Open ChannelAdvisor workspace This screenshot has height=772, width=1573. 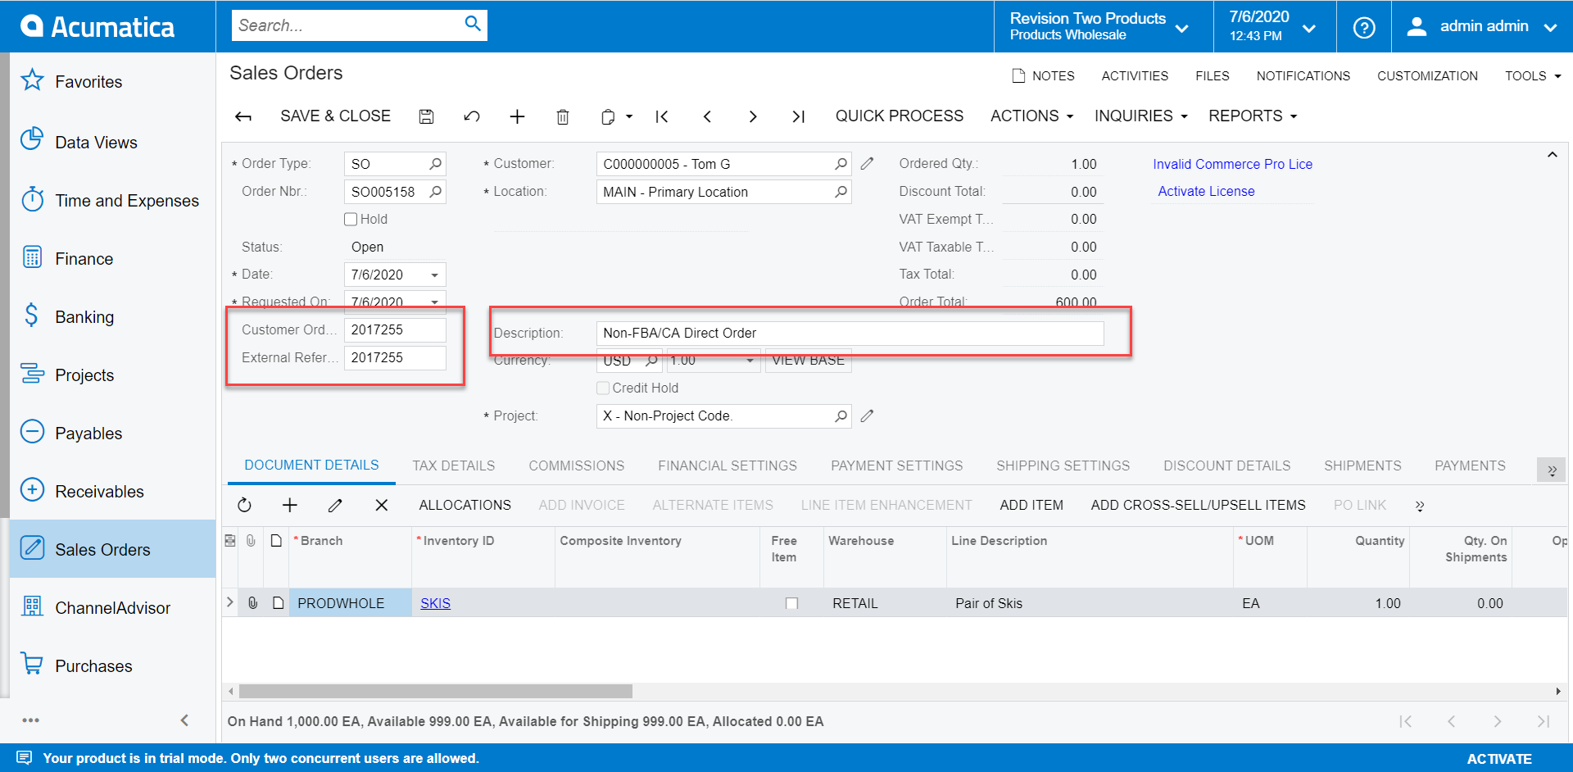click(112, 608)
